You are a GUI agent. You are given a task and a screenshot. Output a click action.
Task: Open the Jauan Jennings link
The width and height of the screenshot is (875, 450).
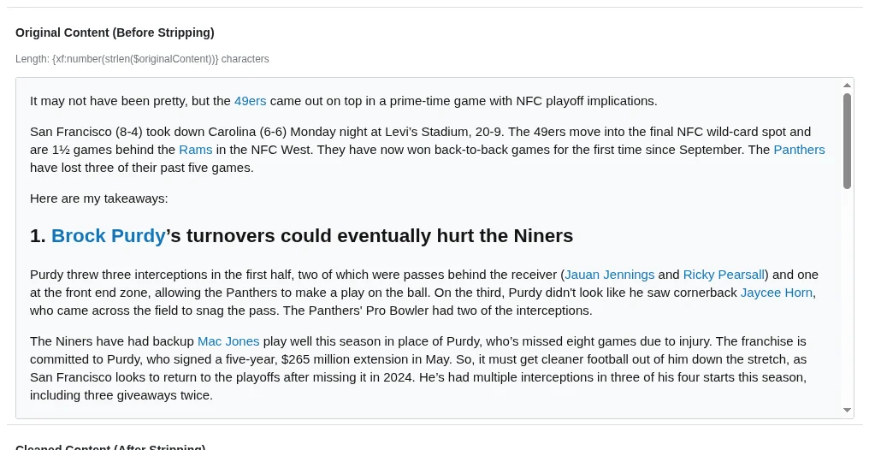(609, 275)
